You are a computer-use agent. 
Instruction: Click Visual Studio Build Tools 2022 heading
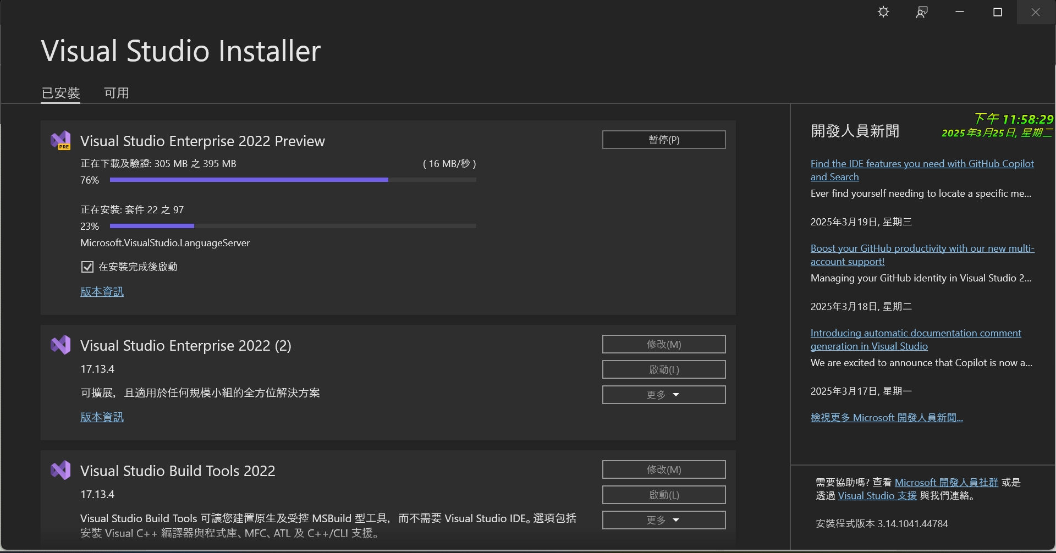coord(178,471)
